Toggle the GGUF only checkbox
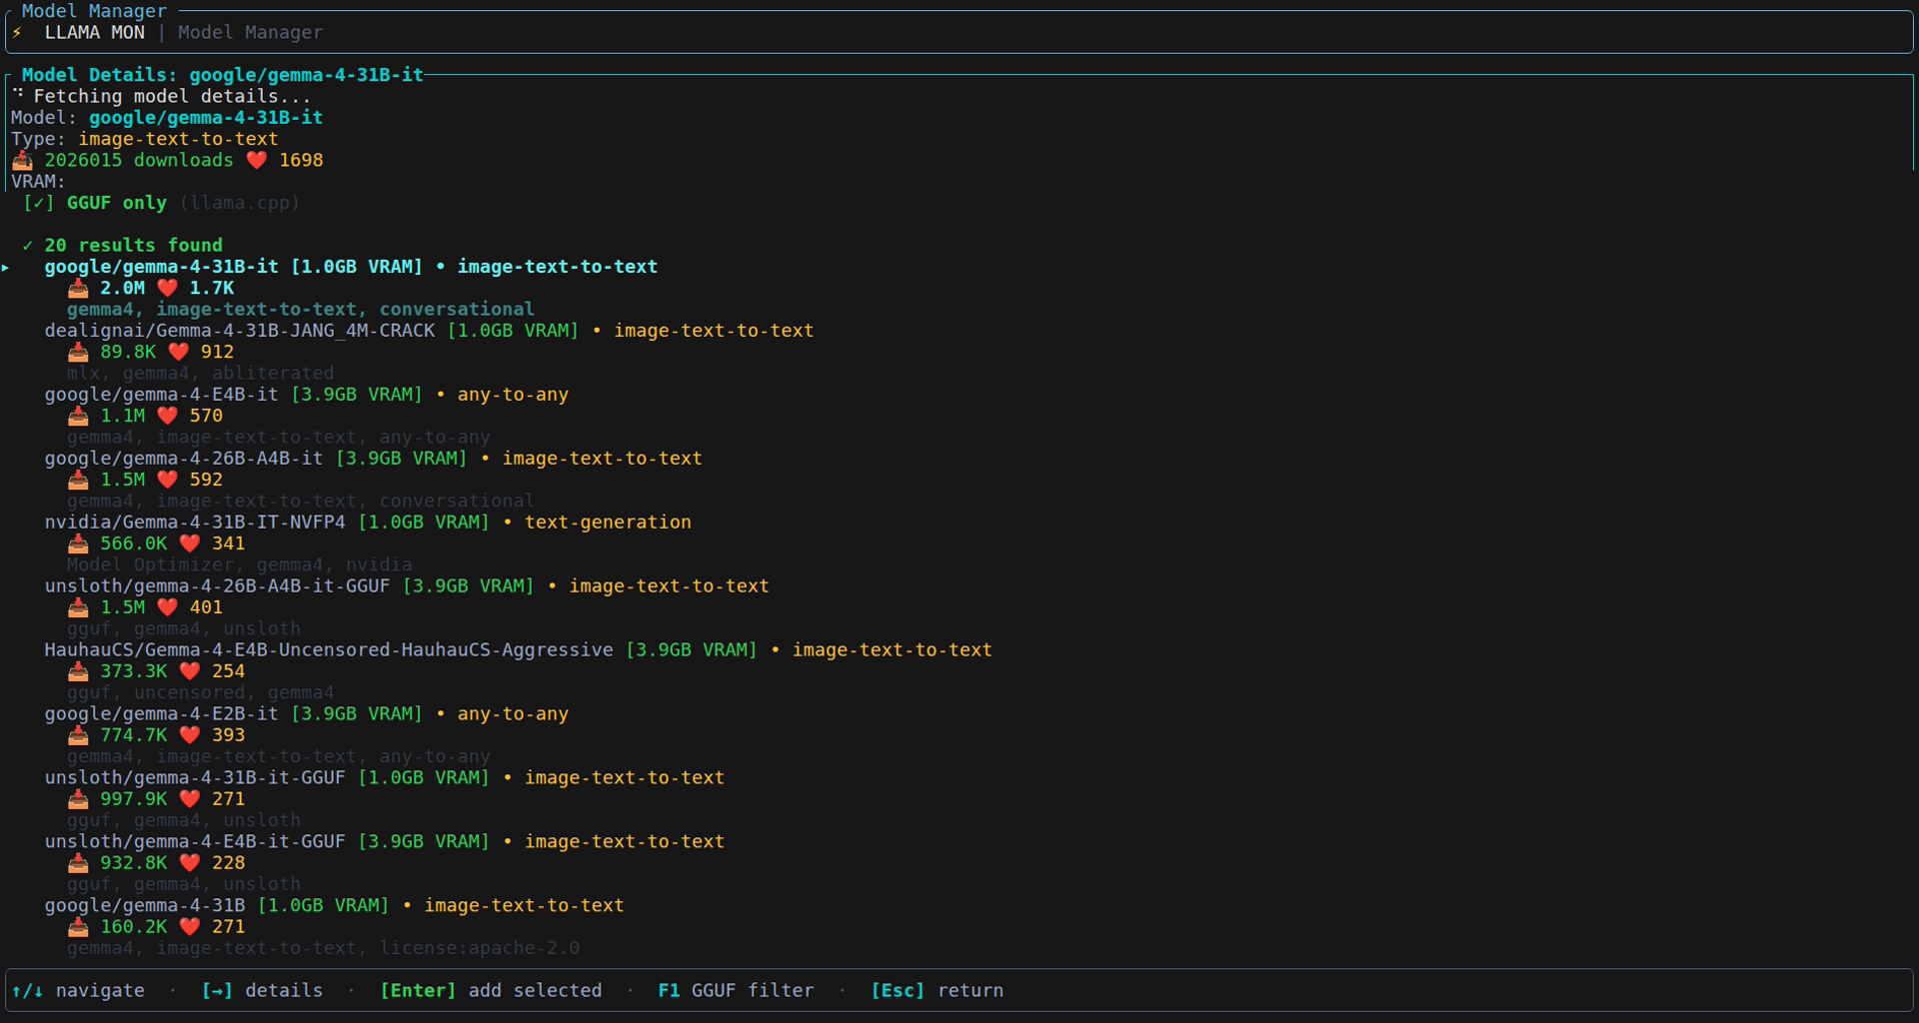This screenshot has width=1919, height=1023. pyautogui.click(x=39, y=204)
